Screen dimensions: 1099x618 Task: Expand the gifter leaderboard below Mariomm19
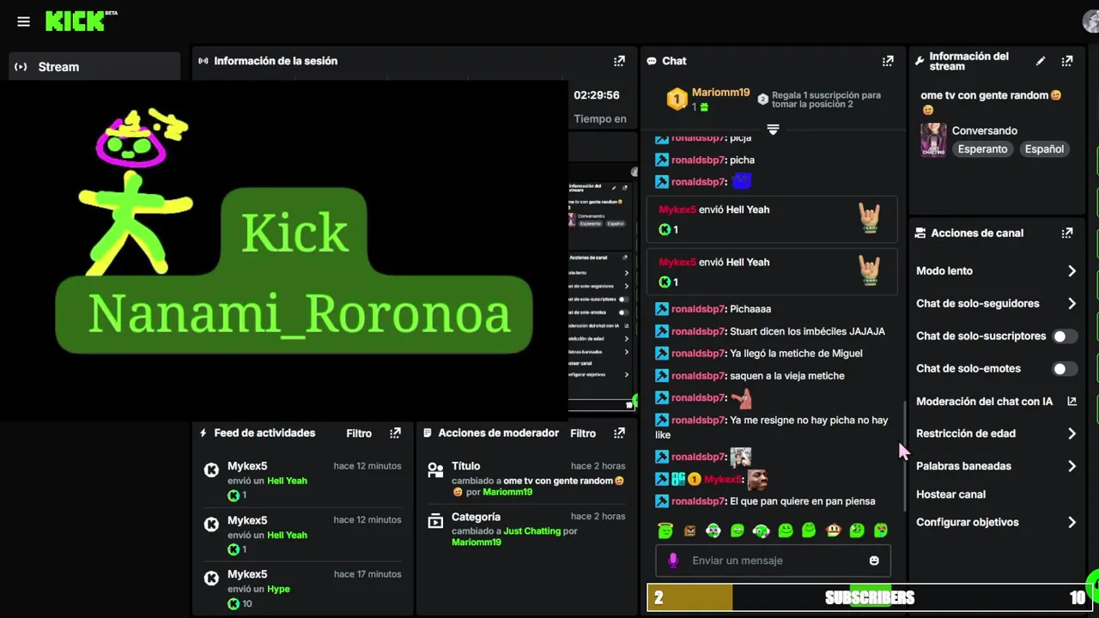(x=773, y=130)
